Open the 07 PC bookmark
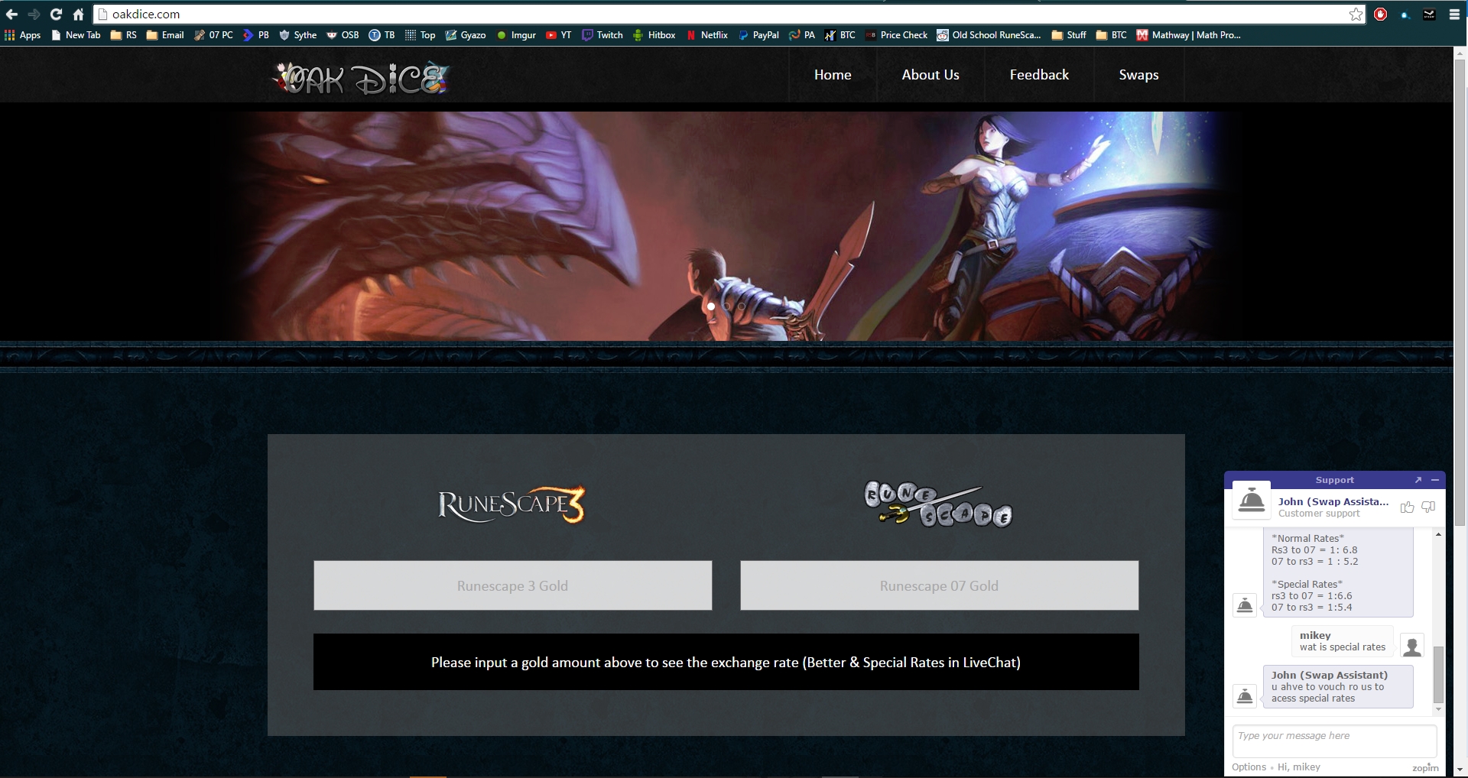 [213, 35]
